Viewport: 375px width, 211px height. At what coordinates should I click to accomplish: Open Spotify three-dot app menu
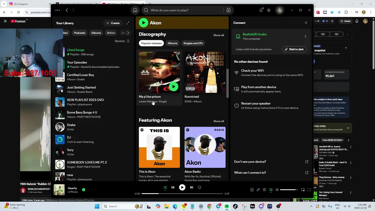(57, 10)
